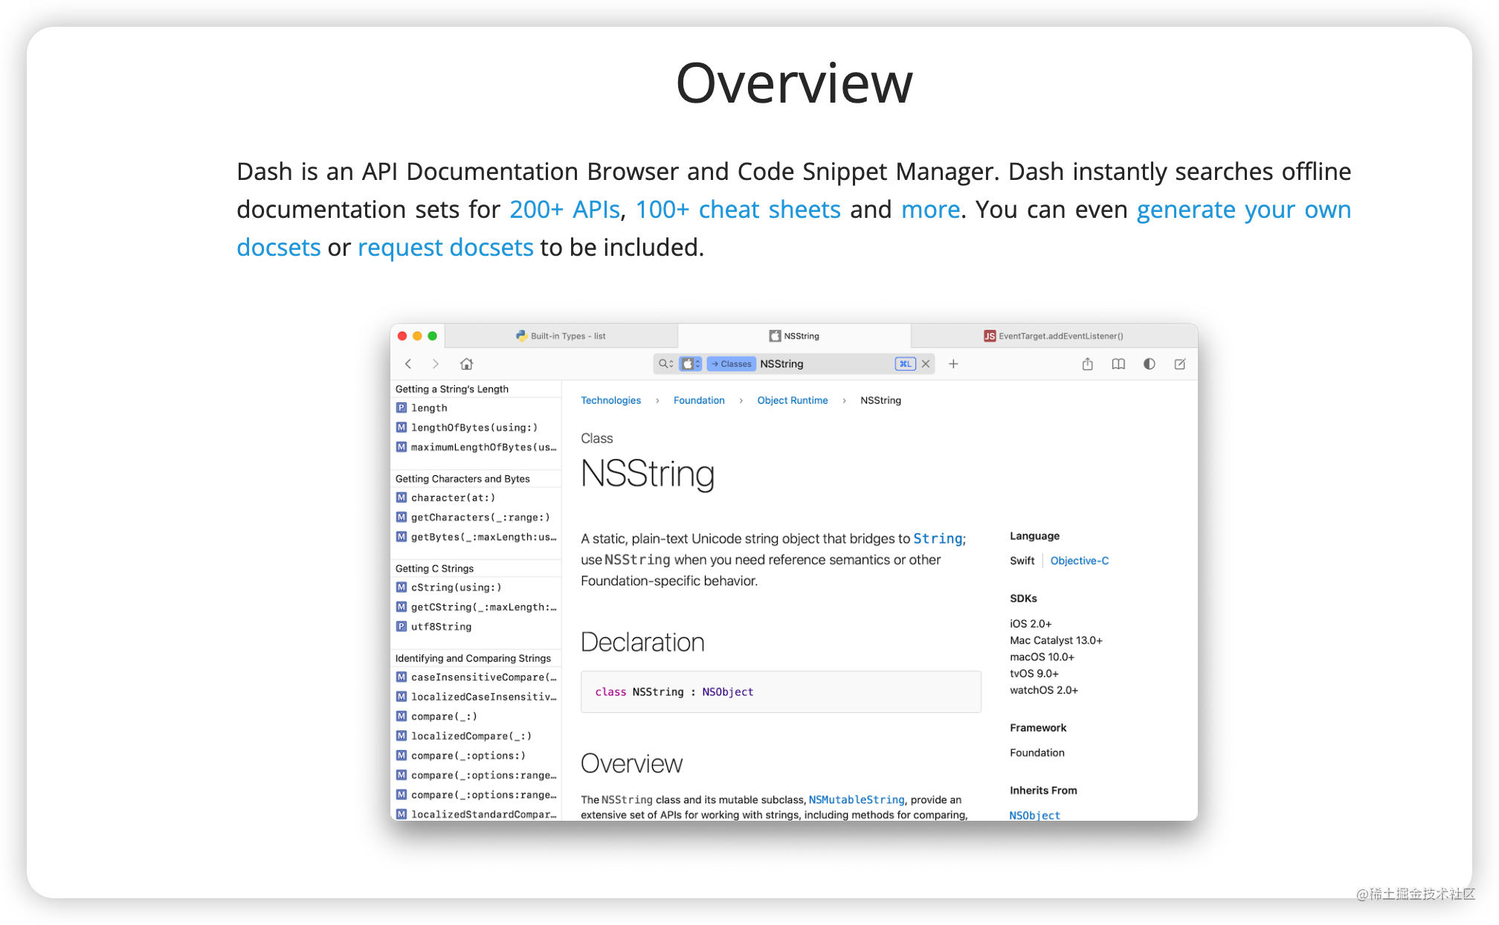Click the Classes filter token

point(731,364)
